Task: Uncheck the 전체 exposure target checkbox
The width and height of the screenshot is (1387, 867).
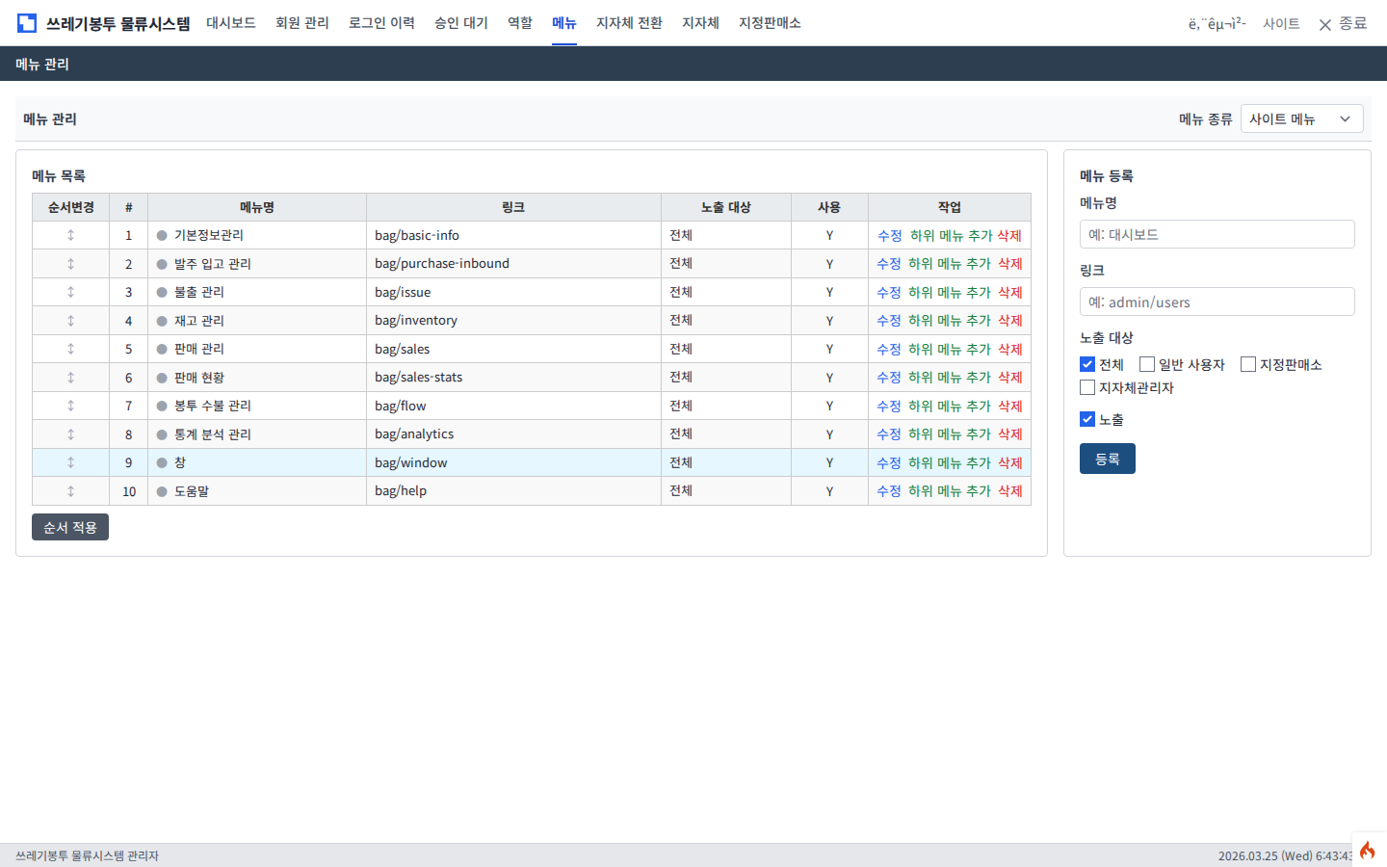Action: [x=1087, y=364]
